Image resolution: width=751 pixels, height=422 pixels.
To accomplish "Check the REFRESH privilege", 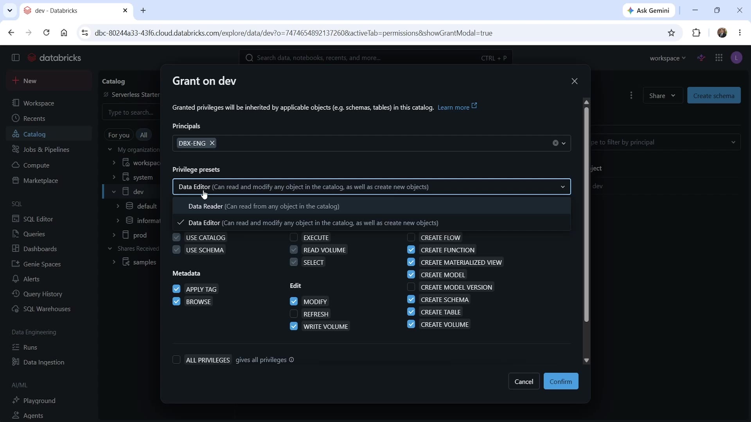I will [x=294, y=314].
